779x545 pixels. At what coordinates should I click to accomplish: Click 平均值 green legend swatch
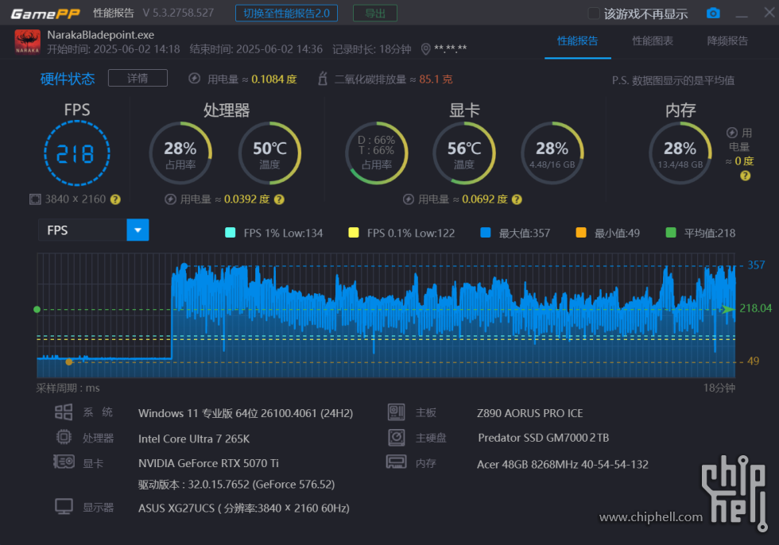(x=671, y=233)
